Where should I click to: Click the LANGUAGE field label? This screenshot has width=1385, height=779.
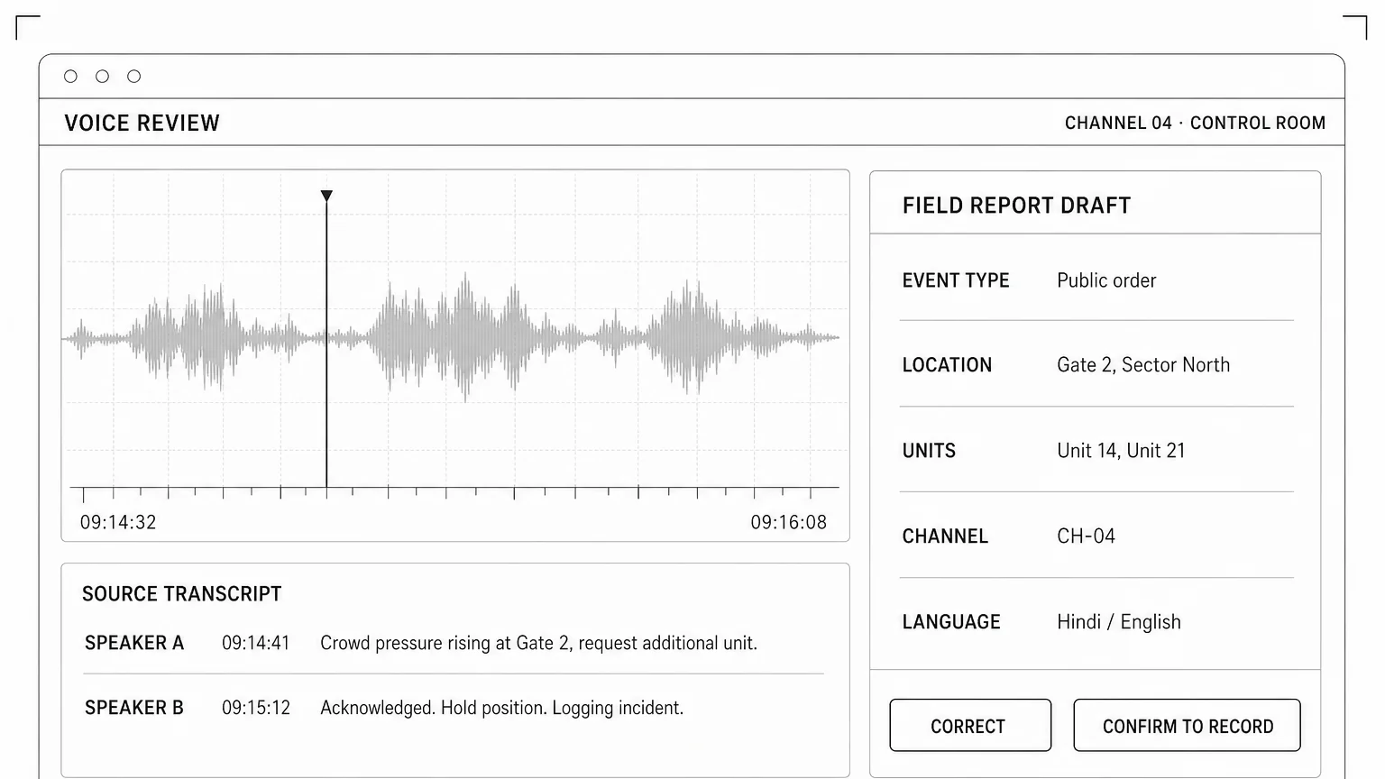point(951,622)
